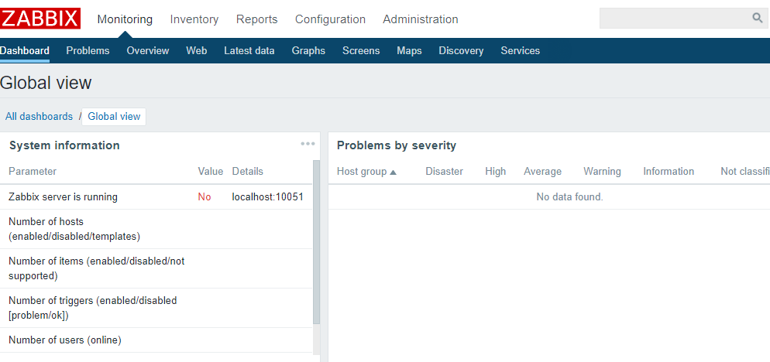The image size is (770, 362).
Task: Open the Administration menu
Action: click(x=421, y=19)
